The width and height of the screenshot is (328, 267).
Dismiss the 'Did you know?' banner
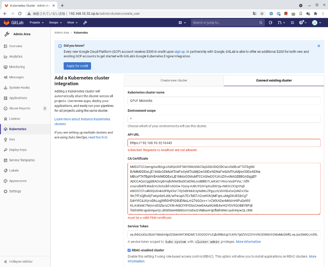coord(319,46)
